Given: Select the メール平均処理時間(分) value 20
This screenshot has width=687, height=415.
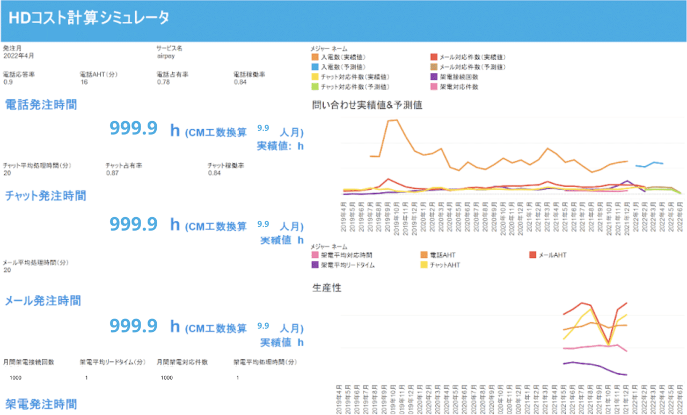Looking at the screenshot, I should pyautogui.click(x=7, y=270).
